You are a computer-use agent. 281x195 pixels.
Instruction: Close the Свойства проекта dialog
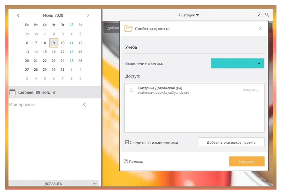click(260, 29)
